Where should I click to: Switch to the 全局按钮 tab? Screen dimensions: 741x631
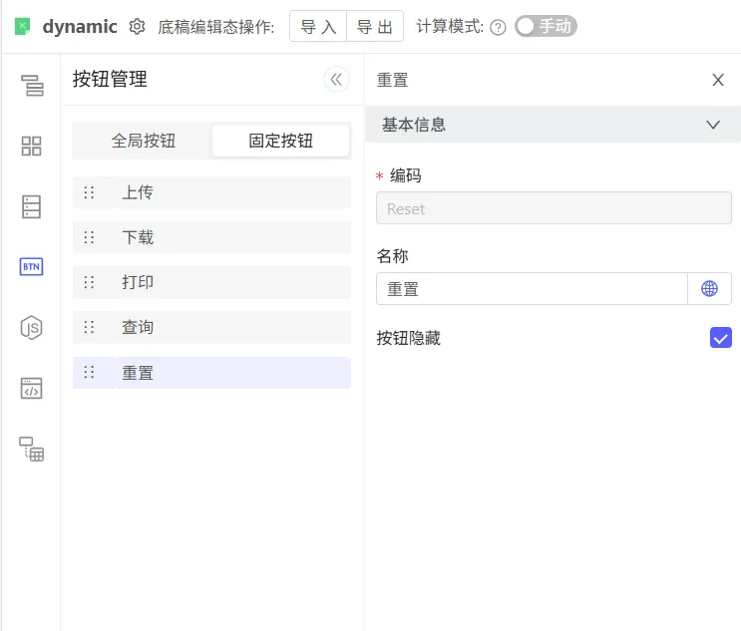click(x=143, y=141)
